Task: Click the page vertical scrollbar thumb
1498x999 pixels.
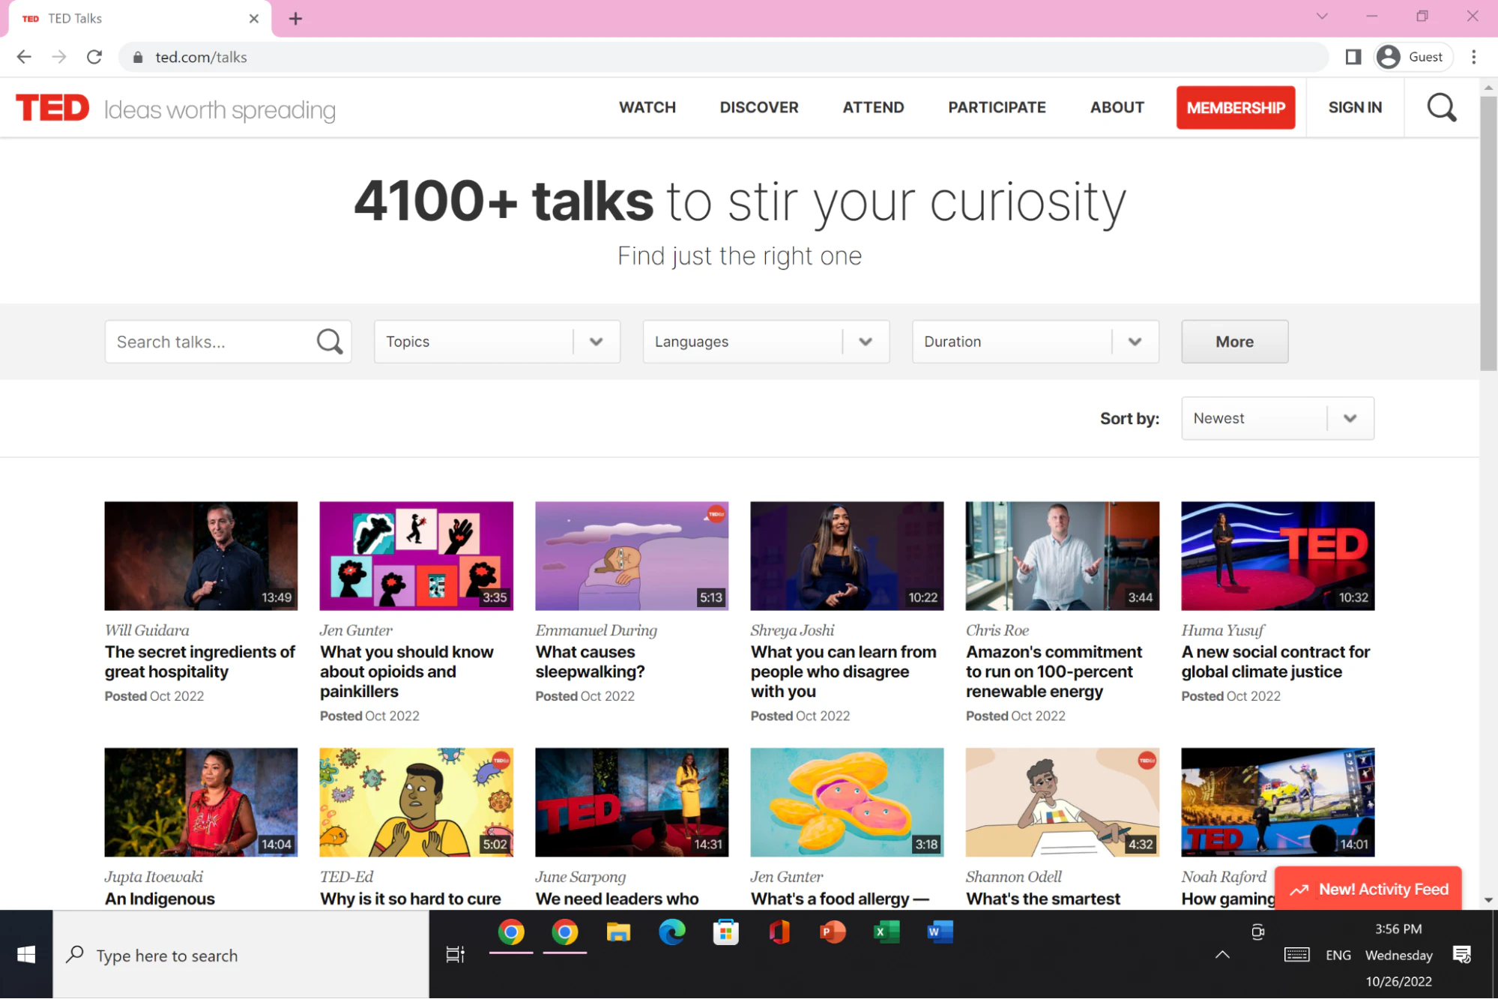Action: (x=1488, y=232)
